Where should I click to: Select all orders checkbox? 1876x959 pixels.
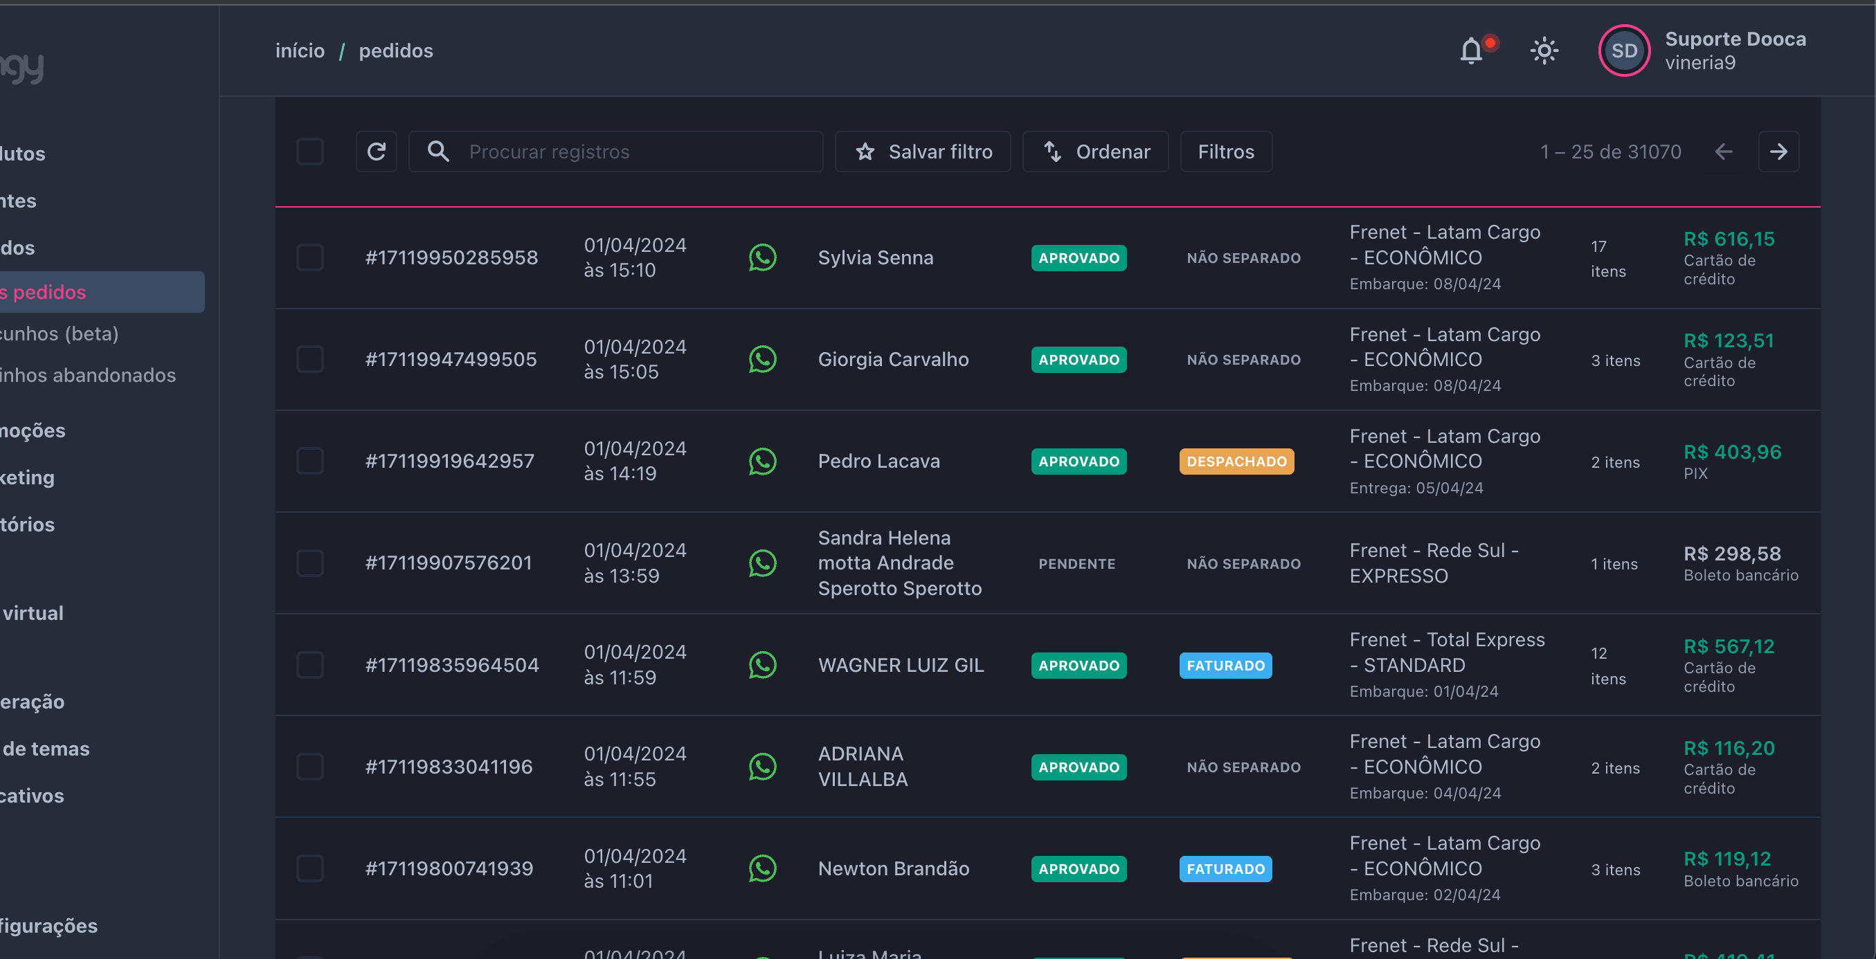(310, 152)
